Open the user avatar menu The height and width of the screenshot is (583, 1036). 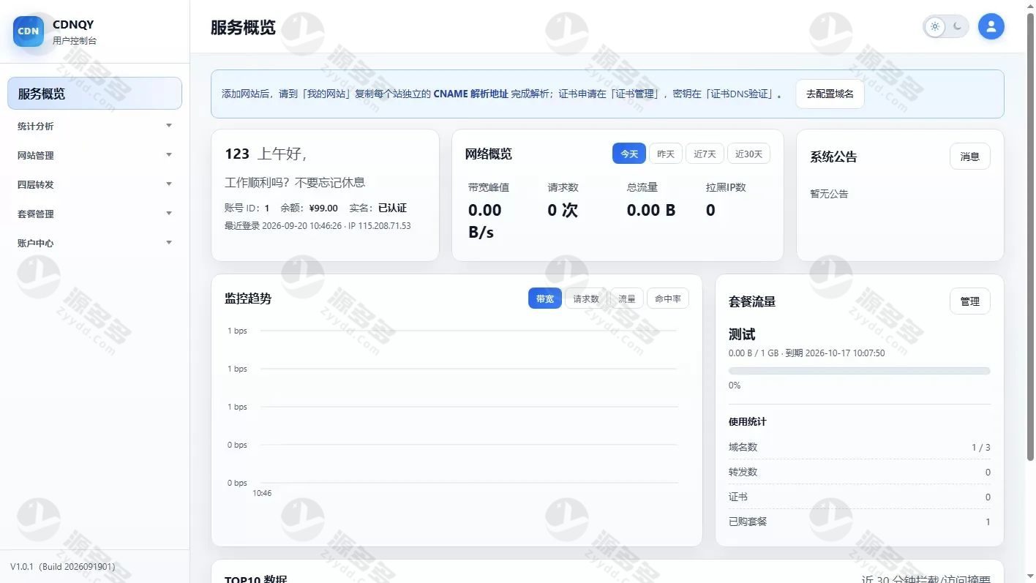click(991, 26)
